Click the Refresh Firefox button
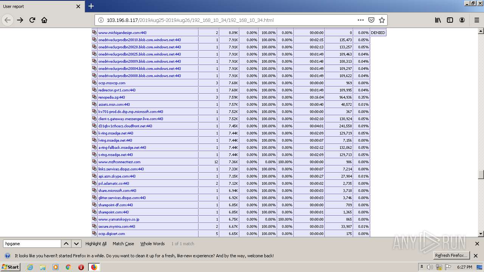The height and width of the screenshot is (272, 484). [451, 255]
